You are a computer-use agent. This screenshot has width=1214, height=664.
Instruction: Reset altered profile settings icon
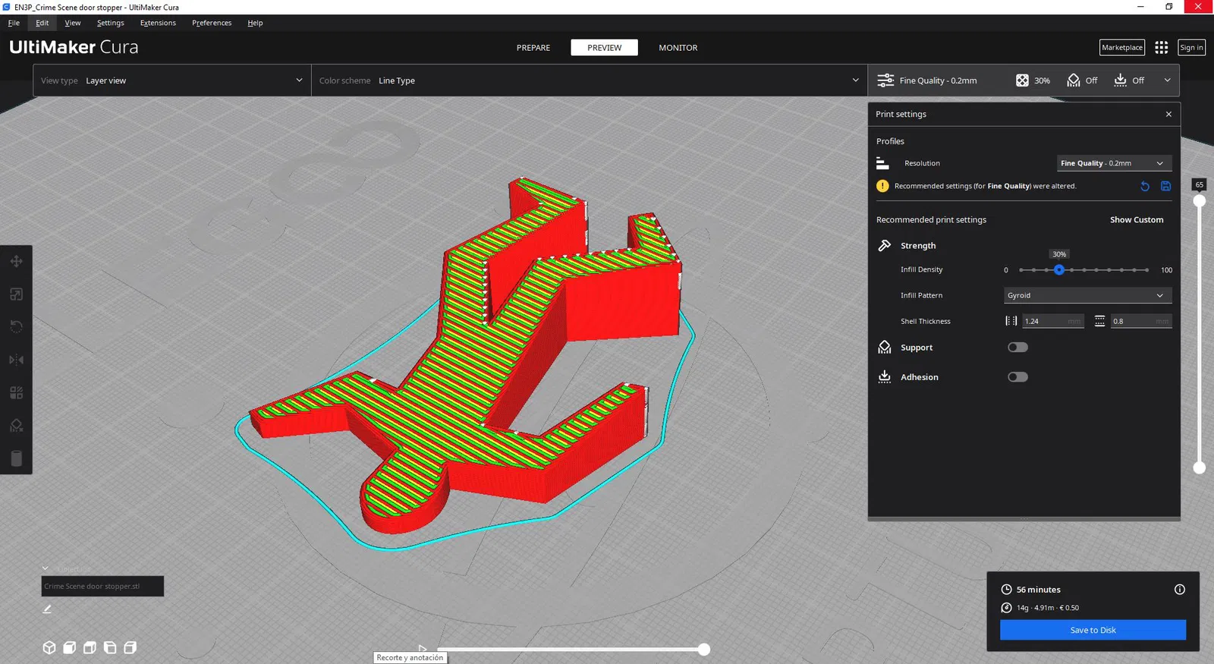(1145, 186)
